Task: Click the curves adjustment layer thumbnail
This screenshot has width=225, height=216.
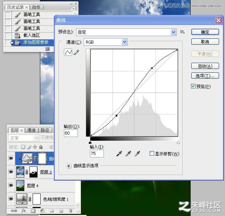Action: (x=27, y=158)
